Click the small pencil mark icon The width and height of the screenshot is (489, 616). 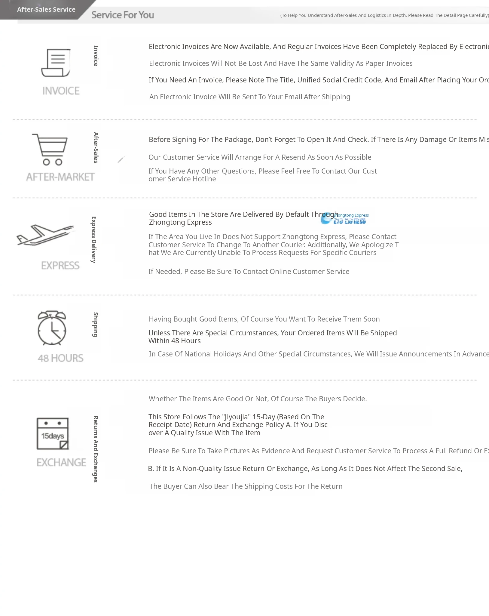(121, 159)
